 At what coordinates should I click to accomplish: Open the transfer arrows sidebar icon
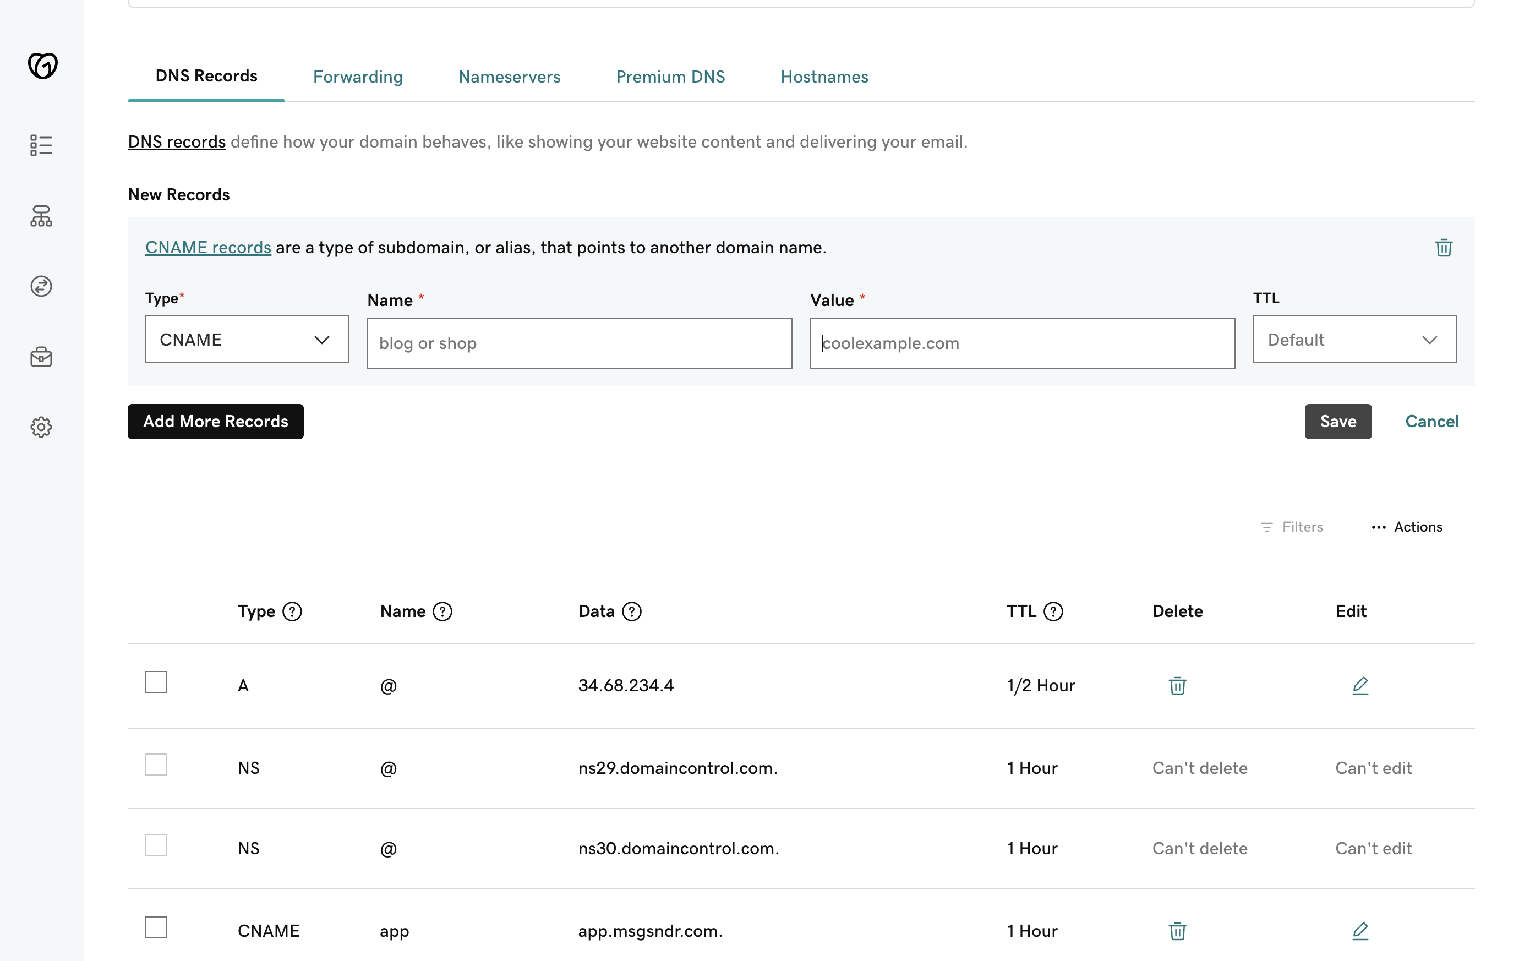(x=41, y=286)
